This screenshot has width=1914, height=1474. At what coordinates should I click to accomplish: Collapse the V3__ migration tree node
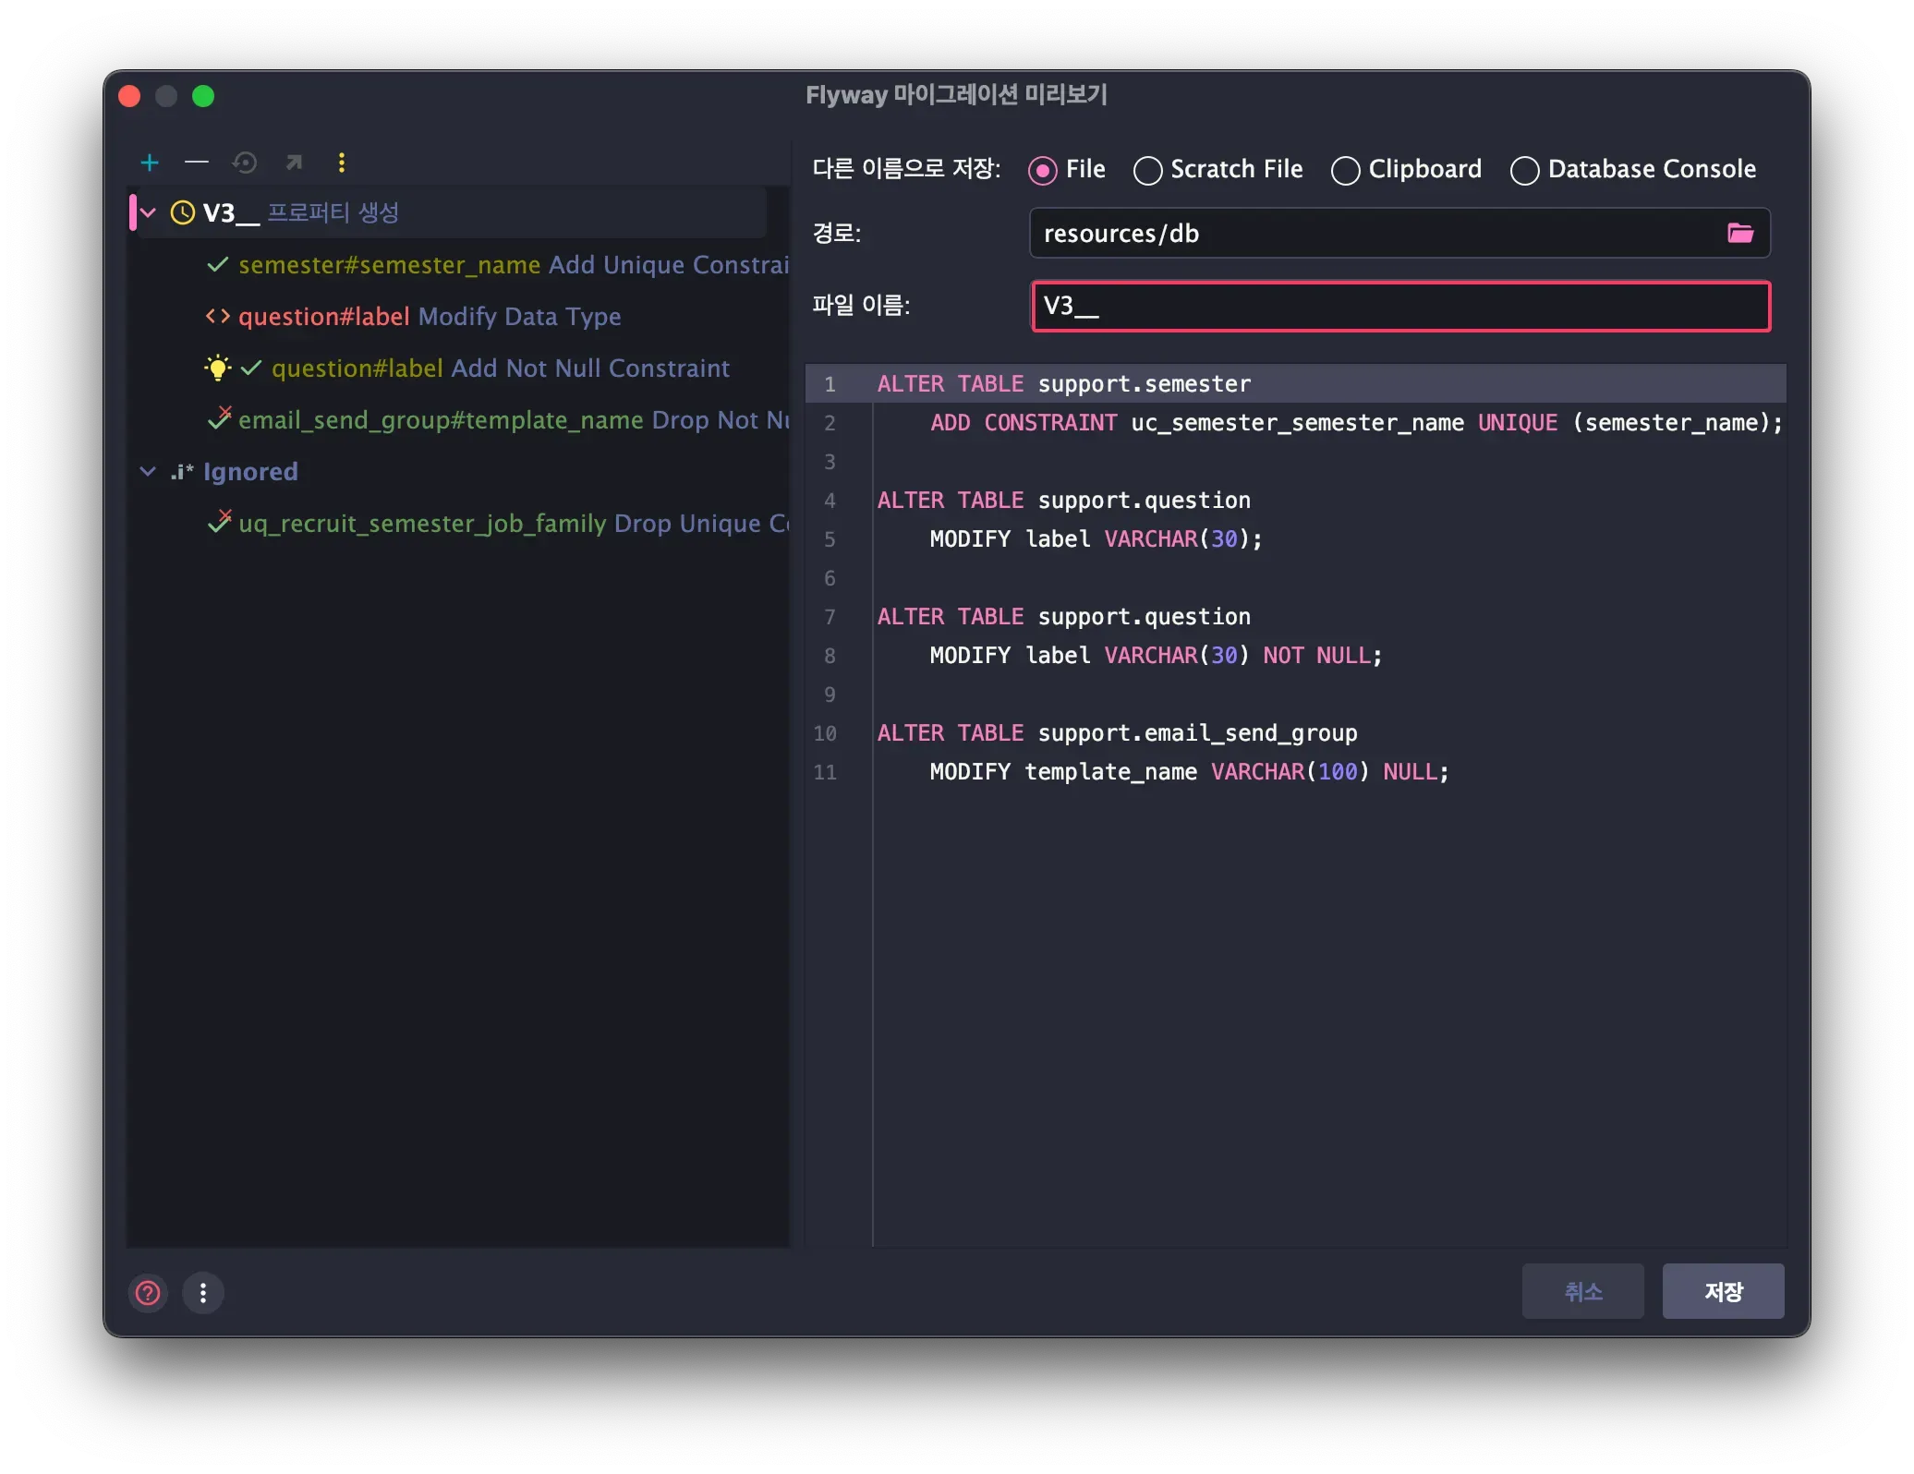[x=148, y=213]
